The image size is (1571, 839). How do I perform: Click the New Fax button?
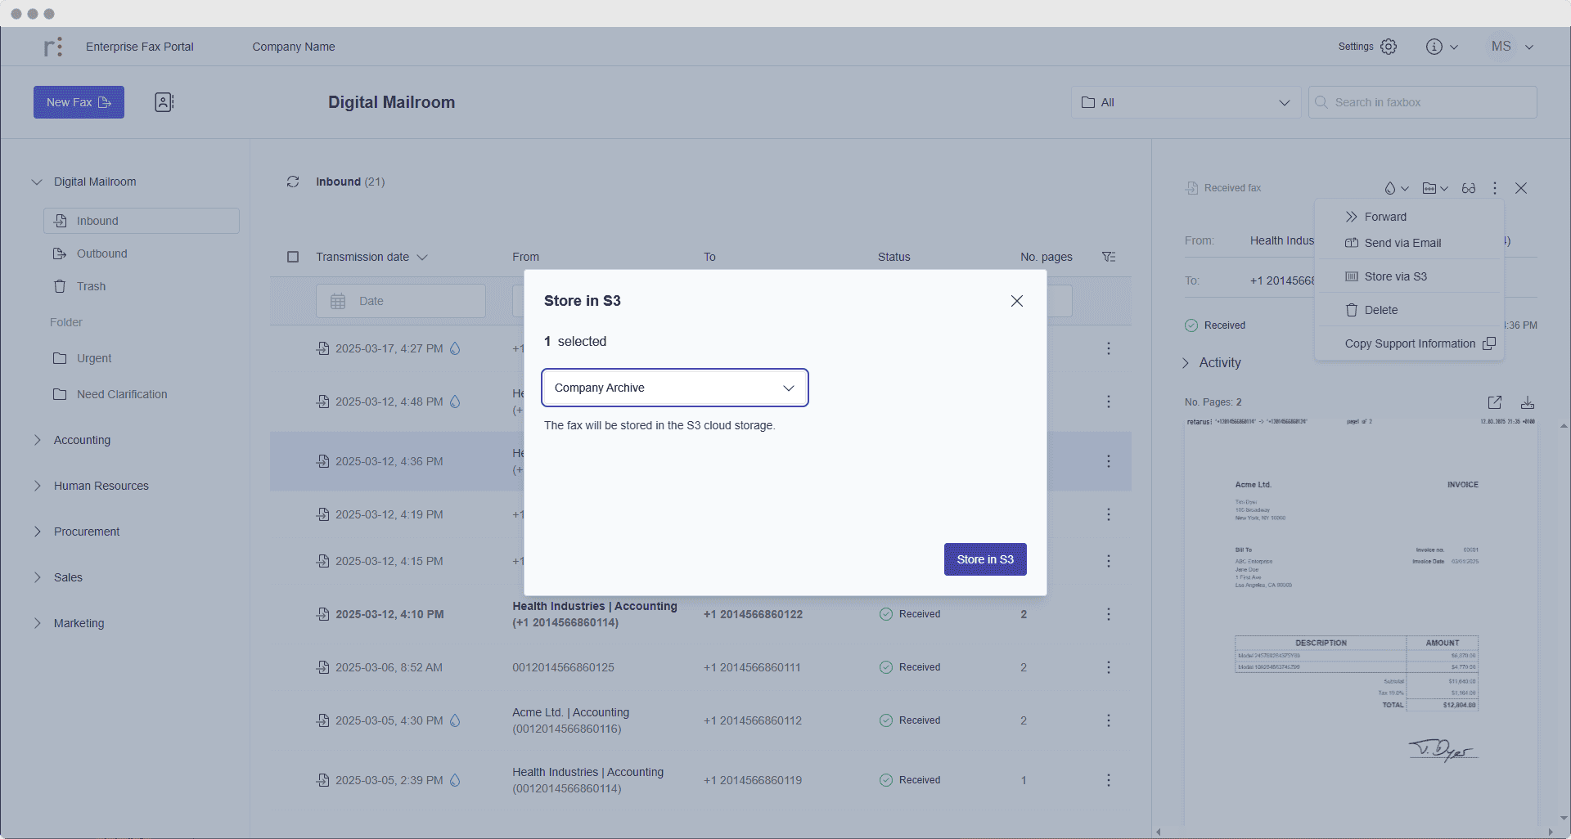click(79, 102)
